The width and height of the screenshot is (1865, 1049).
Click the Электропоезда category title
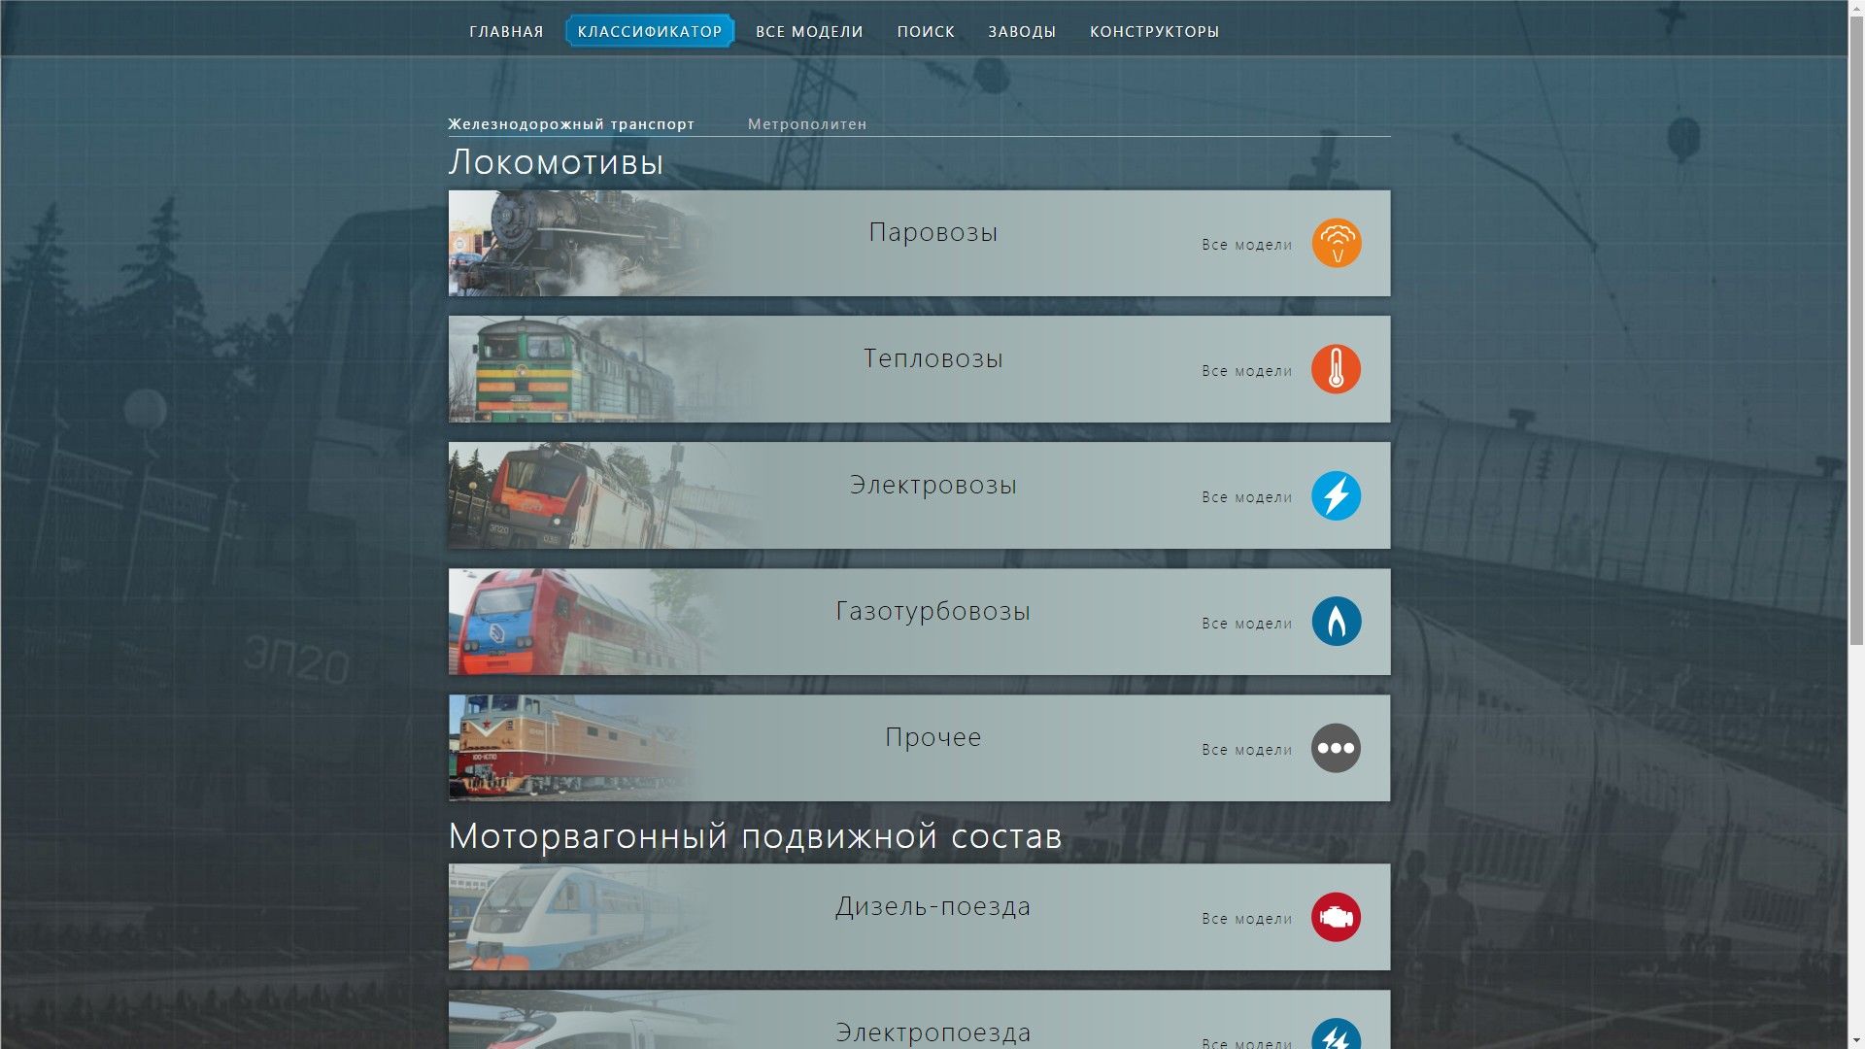coord(932,1032)
